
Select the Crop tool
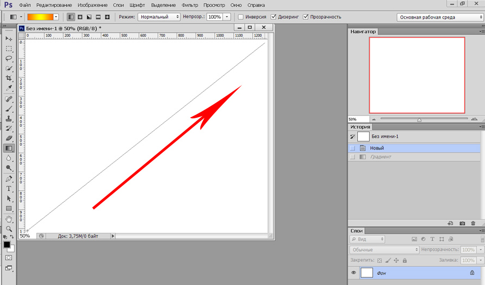pyautogui.click(x=9, y=78)
